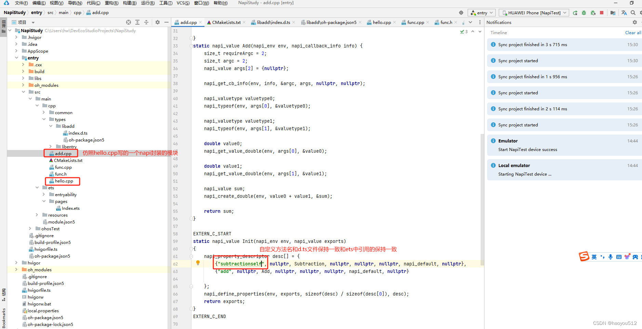Viewport: 642px width, 329px height.
Task: Open the 工具(T) menu
Action: click(x=166, y=3)
